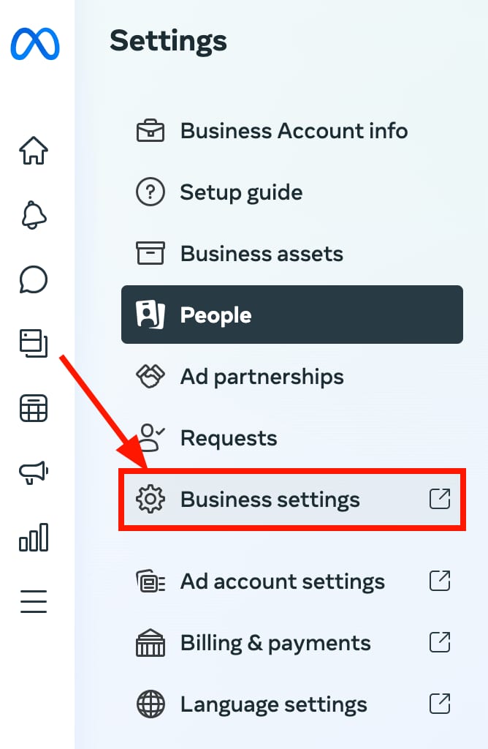Select the Setup guide entry
Viewport: 488px width, 749px height.
coord(241,192)
